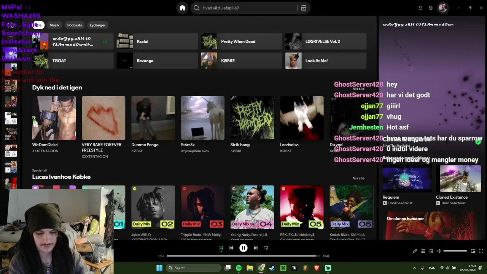Open the LØSRIVELSE Vol. 2 shortcut tile
Screen dimensions: 487x274
pos(326,41)
